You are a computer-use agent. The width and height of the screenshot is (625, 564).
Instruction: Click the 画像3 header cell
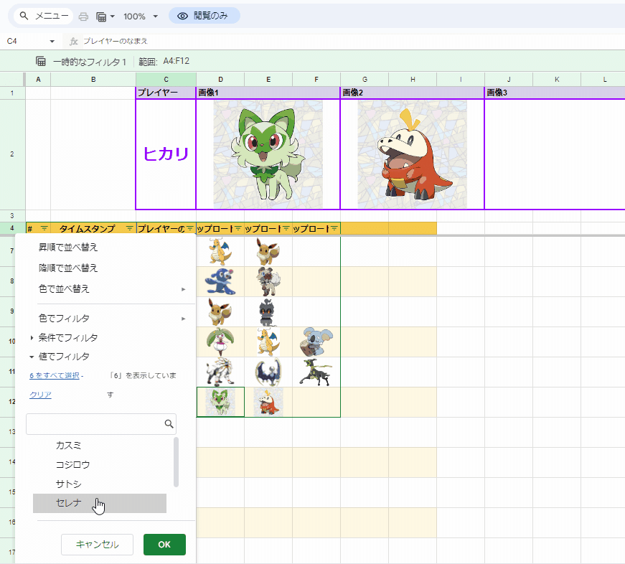coord(555,93)
